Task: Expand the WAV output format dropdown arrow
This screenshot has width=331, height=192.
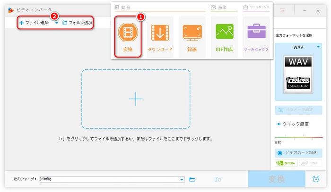Action: click(x=318, y=47)
